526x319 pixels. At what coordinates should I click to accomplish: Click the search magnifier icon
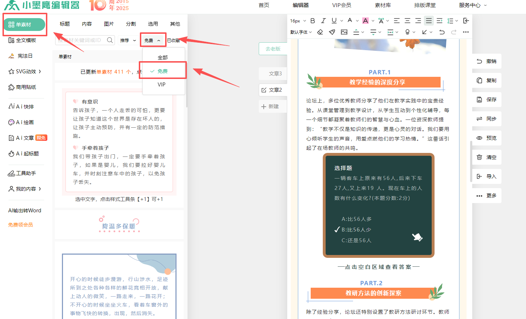coord(110,40)
